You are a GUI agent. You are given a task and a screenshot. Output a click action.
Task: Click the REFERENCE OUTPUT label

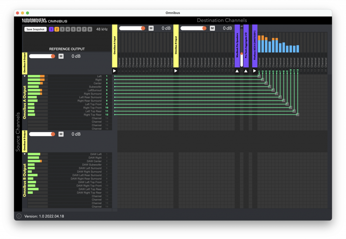click(67, 49)
